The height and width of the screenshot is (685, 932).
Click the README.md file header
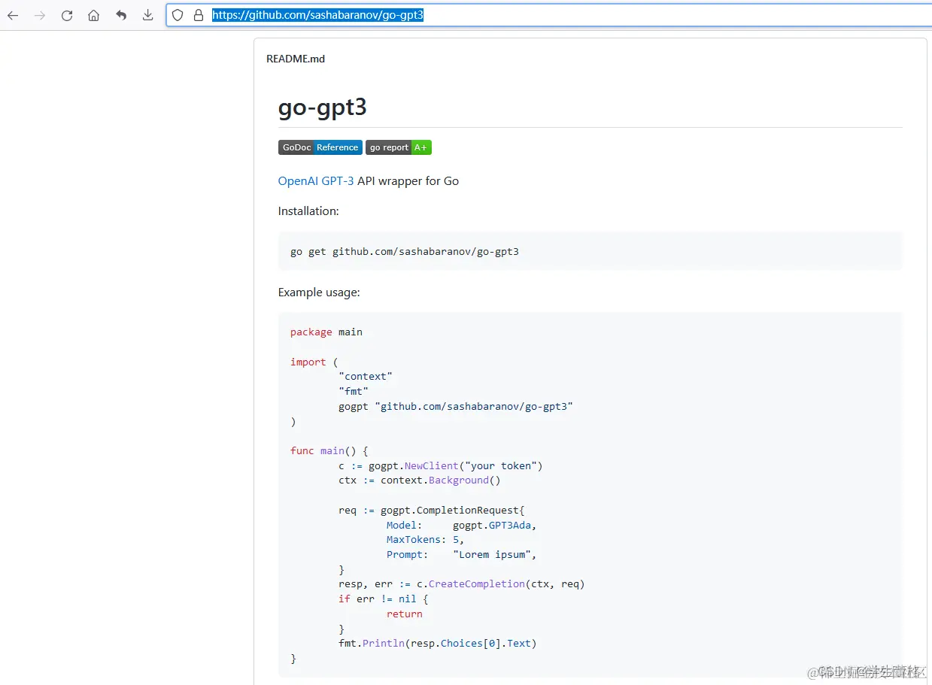click(296, 59)
